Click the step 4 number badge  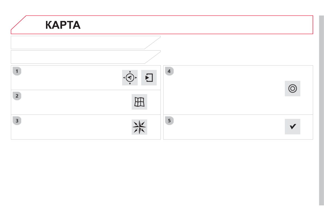[169, 72]
